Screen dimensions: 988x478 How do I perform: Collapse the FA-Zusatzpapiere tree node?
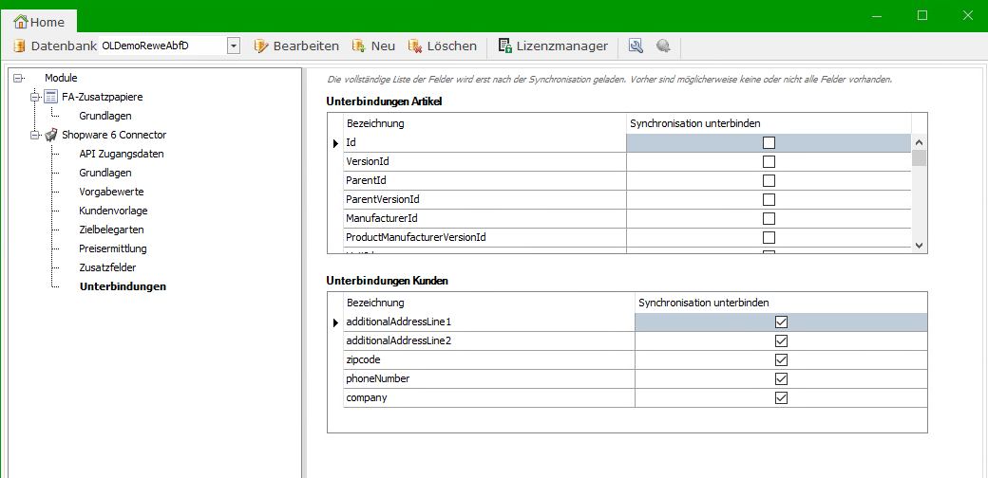(36, 97)
